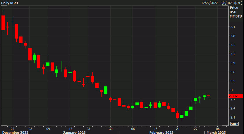Click the 12/22/2022 - 3/8/2023 (NYC) date range
Image resolution: width=244 pixels, height=134 pixels.
tap(222, 3)
